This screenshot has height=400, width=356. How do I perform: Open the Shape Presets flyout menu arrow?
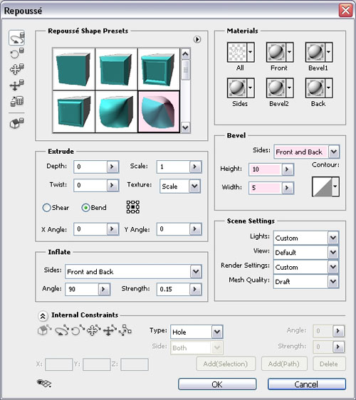pos(197,39)
